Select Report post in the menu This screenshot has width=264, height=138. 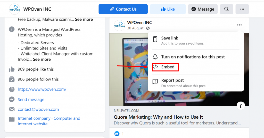(x=196, y=83)
